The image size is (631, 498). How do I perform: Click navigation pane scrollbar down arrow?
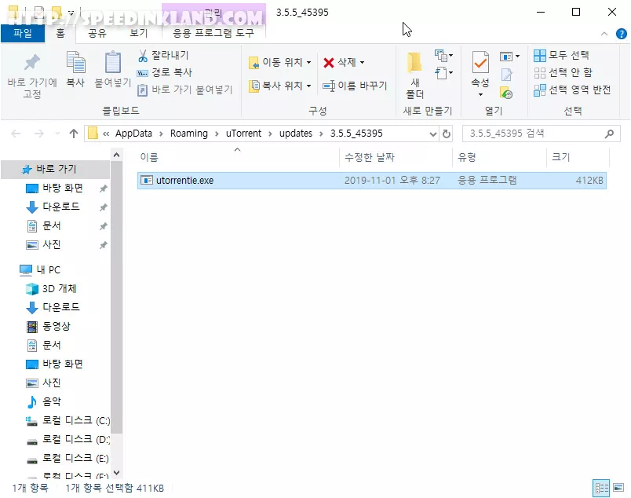(x=117, y=472)
